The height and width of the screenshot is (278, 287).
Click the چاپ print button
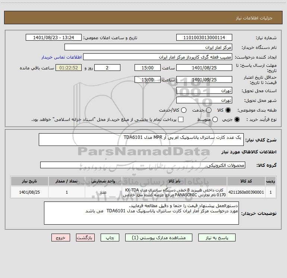(x=110, y=238)
